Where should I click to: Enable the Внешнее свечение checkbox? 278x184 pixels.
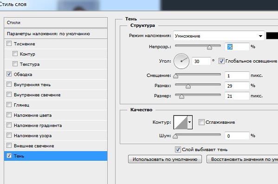(9, 146)
